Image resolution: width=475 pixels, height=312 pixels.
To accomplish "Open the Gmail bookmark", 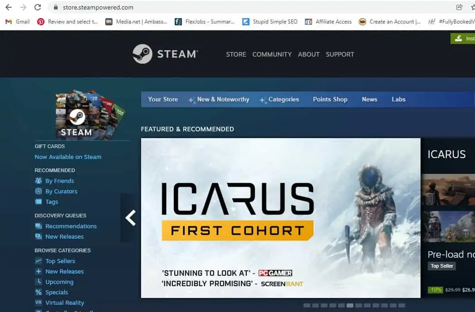I will (18, 22).
